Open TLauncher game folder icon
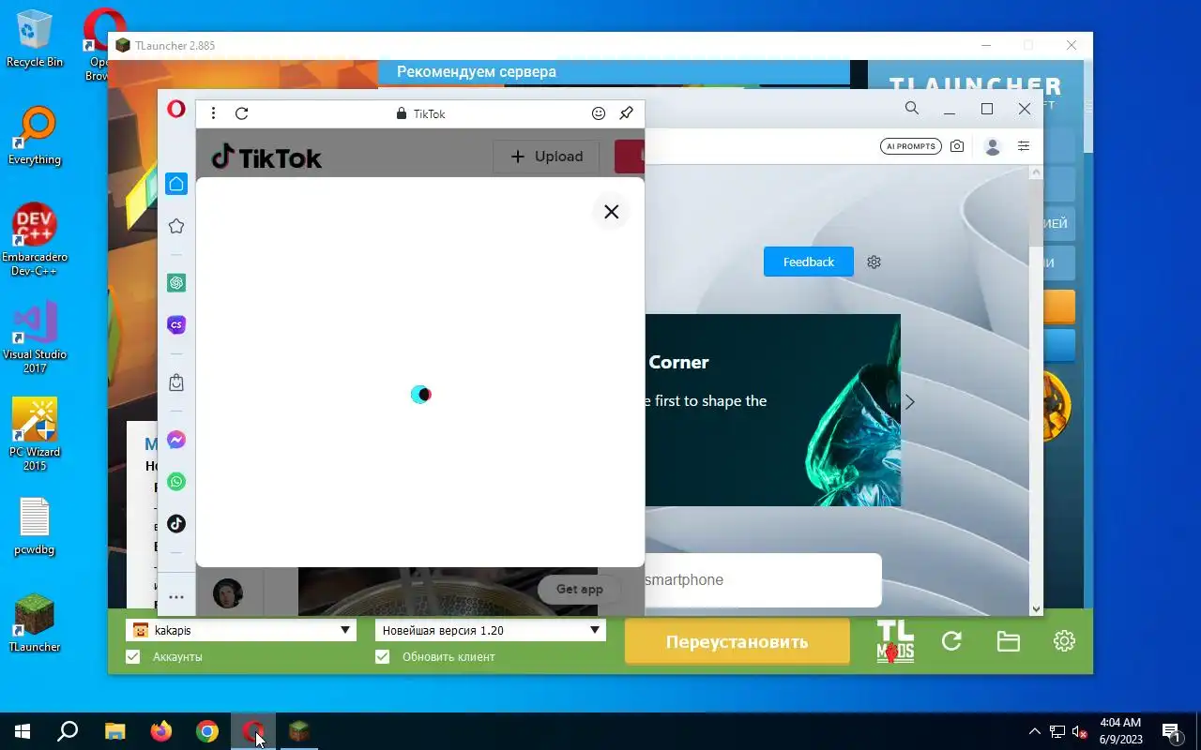Screen dimensions: 1201x750 point(1008,641)
